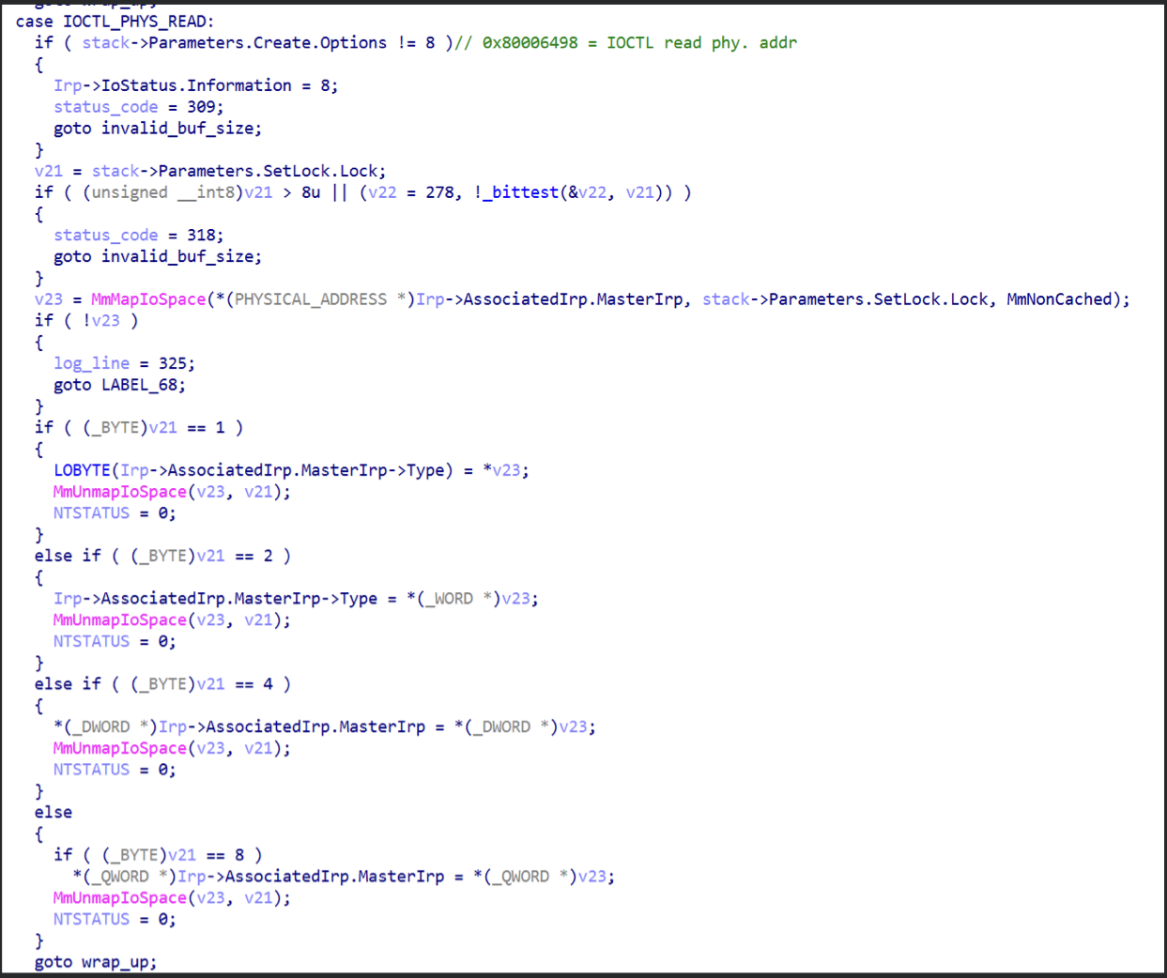Click the IOCTL_PHYS_READ case label
This screenshot has width=1167, height=978.
[137, 21]
